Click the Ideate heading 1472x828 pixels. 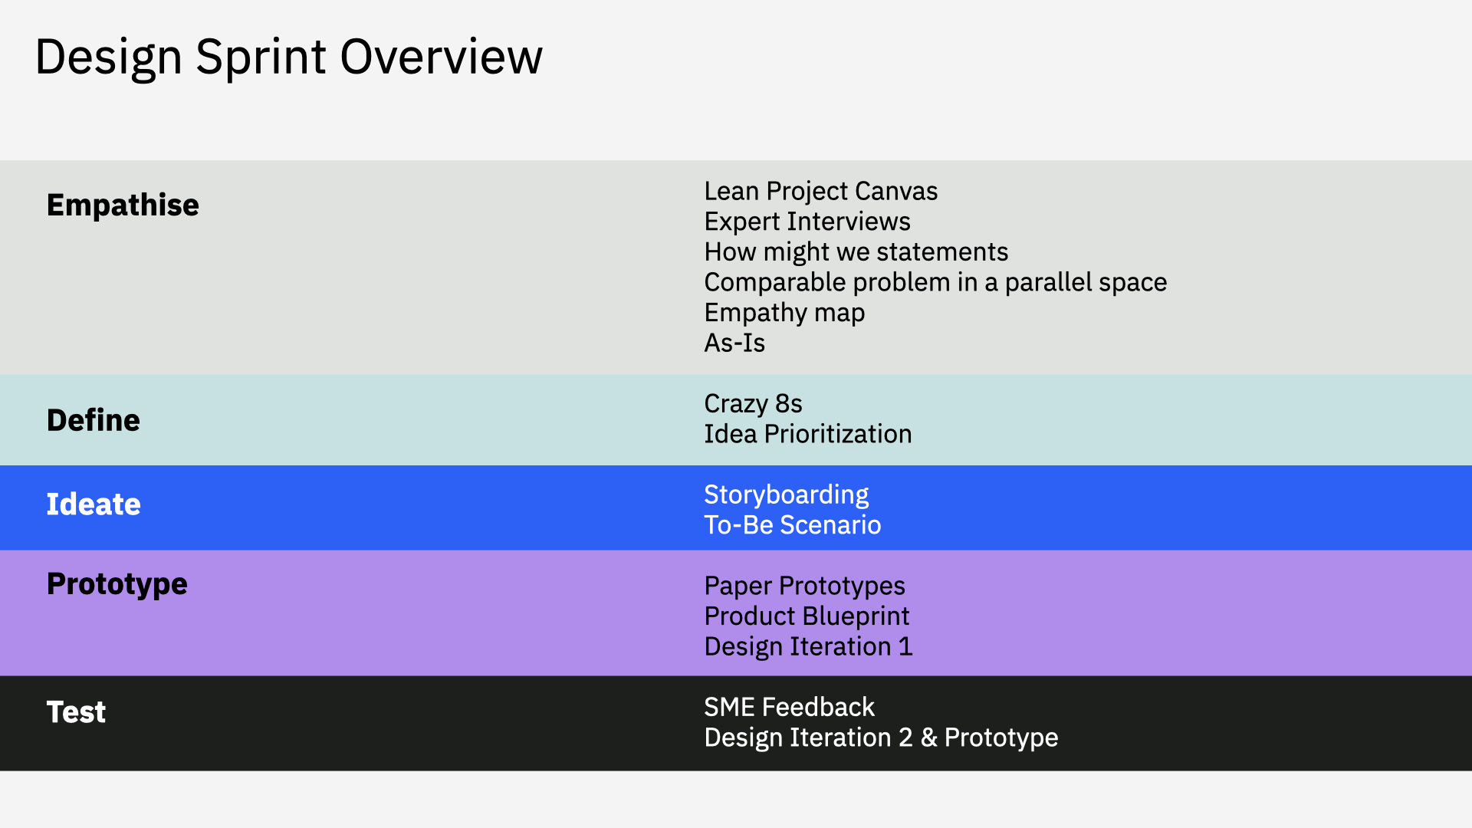(x=94, y=504)
